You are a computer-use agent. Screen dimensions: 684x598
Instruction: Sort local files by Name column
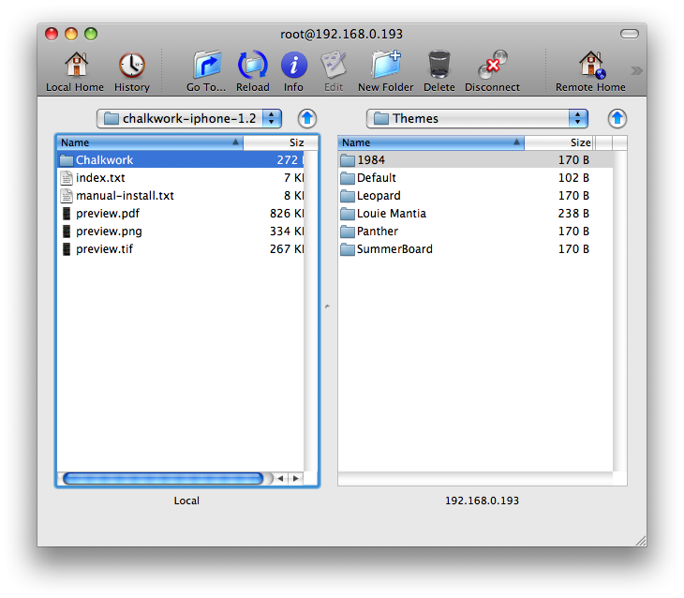pos(149,142)
